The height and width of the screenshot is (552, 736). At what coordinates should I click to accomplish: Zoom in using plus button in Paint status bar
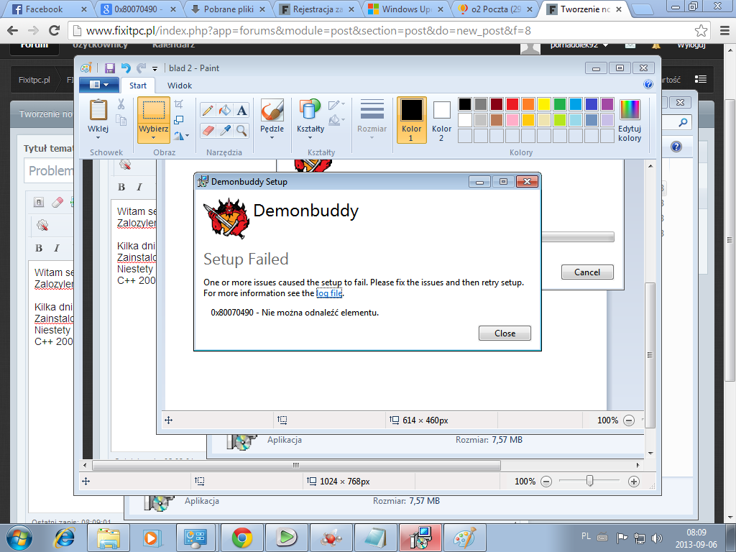tap(634, 482)
